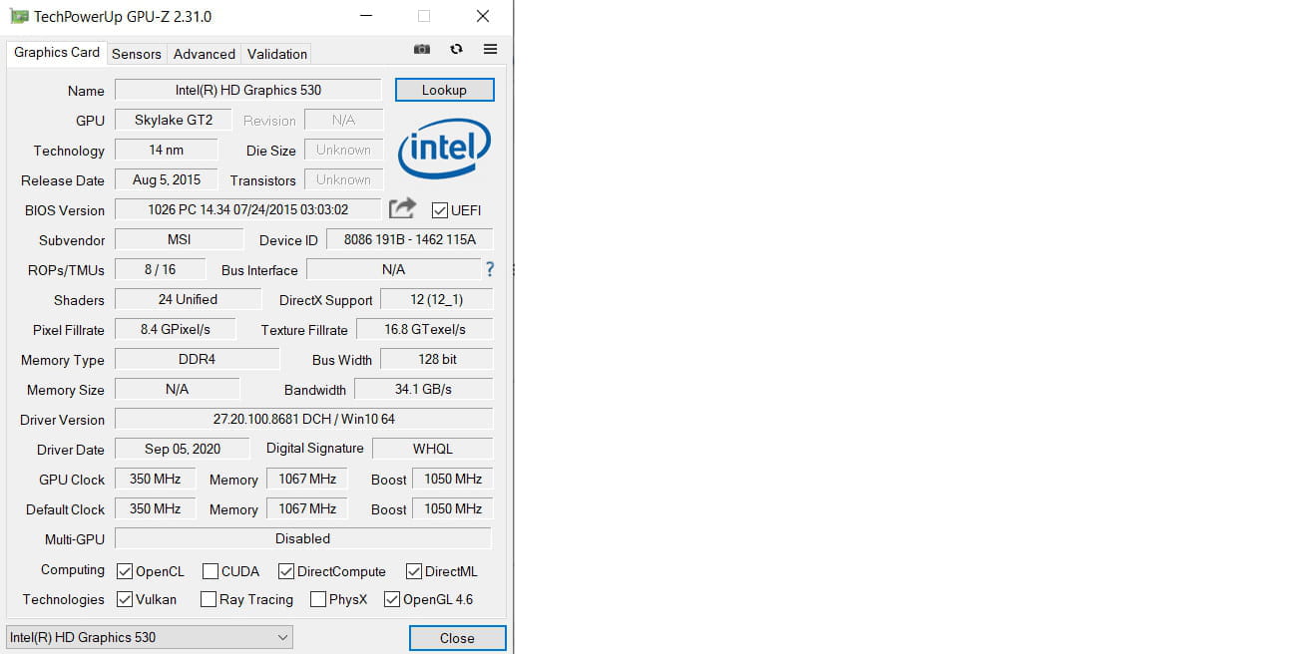
Task: Click the Release Date field Aug 5, 2015
Action: click(x=167, y=179)
